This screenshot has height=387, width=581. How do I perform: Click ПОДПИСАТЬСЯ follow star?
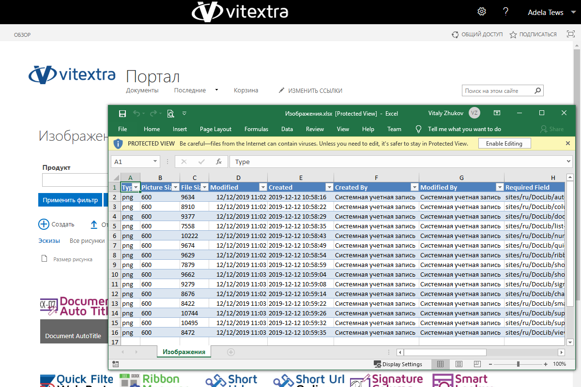coord(533,34)
